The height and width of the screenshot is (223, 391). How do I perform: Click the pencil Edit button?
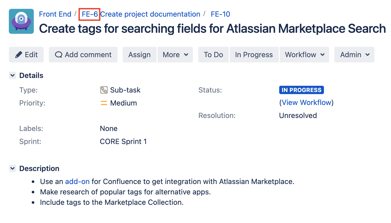point(26,55)
